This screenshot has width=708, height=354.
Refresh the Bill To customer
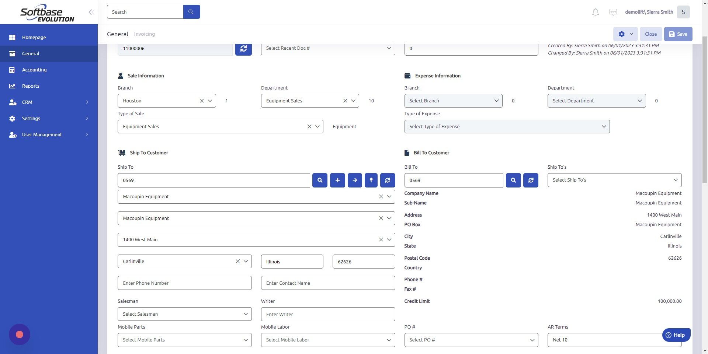click(531, 180)
